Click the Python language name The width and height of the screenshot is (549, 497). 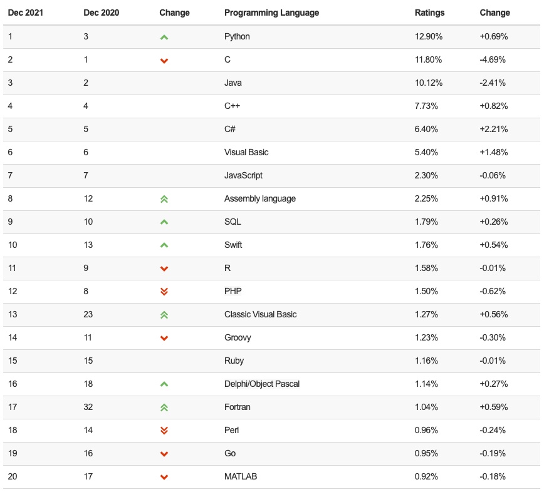237,36
